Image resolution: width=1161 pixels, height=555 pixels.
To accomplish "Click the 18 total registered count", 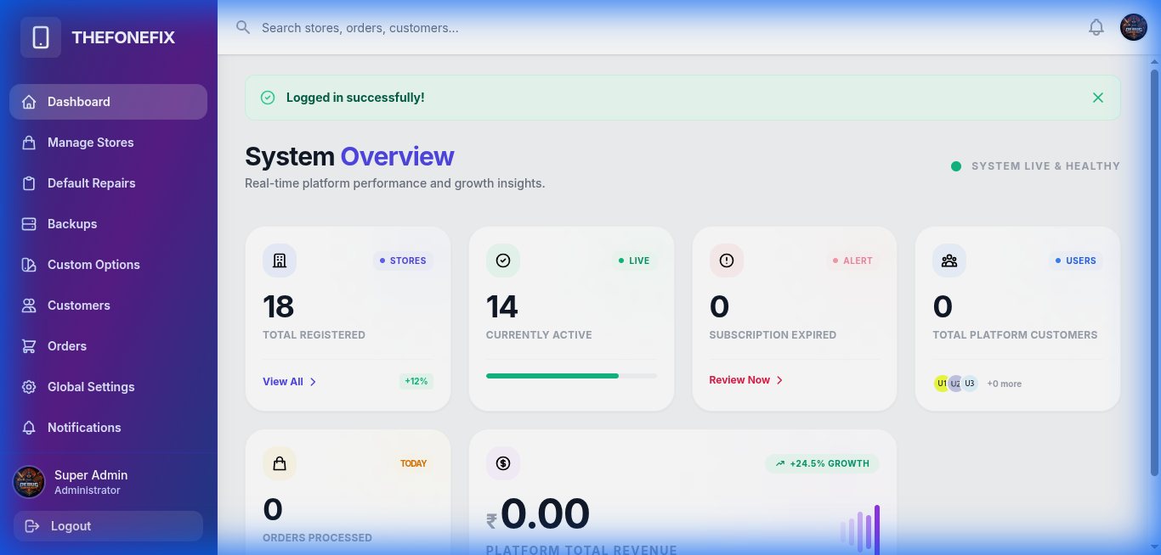I will (278, 306).
